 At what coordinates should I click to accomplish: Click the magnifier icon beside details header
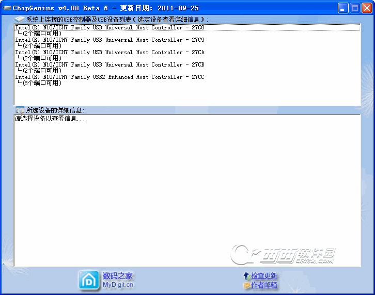click(20, 110)
